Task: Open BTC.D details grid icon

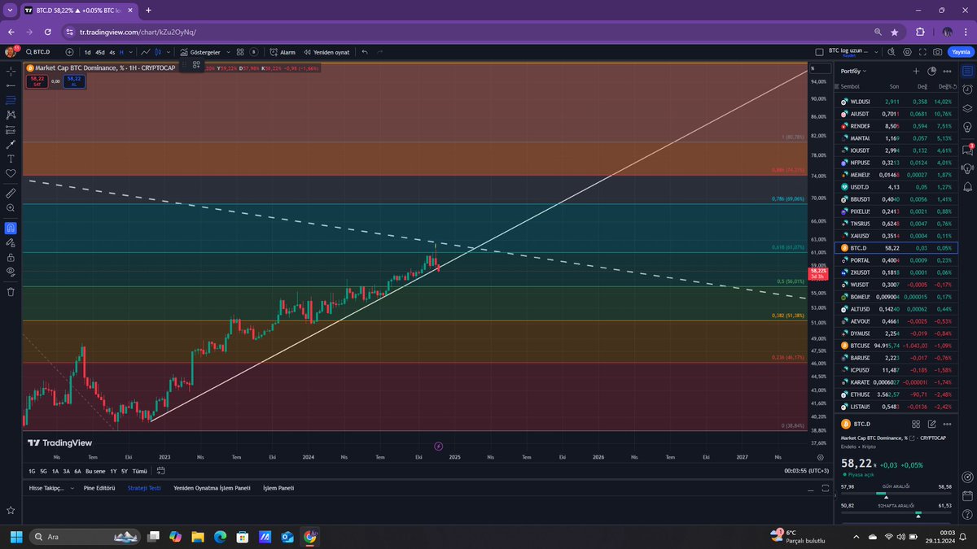Action: point(916,424)
